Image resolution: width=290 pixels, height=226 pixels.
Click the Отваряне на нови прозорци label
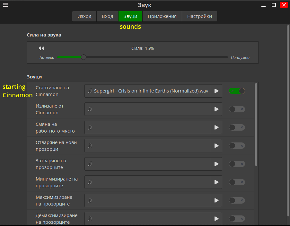pos(56,146)
